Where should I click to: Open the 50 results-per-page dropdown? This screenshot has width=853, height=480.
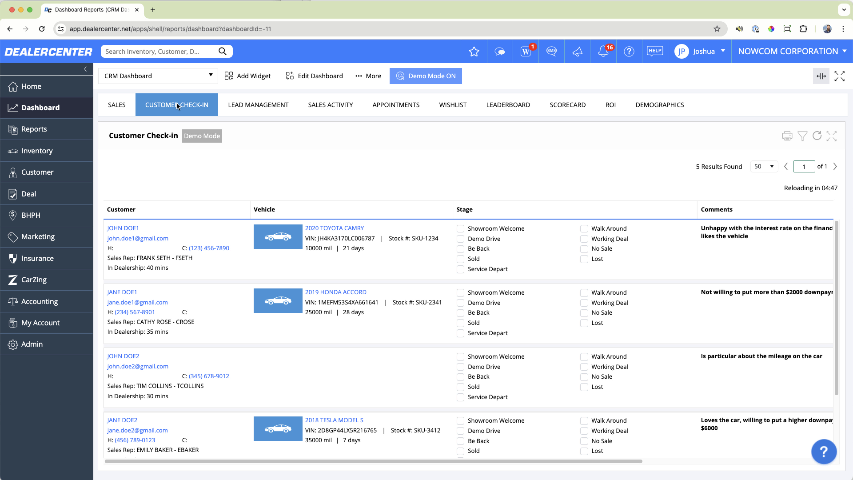[x=764, y=166]
